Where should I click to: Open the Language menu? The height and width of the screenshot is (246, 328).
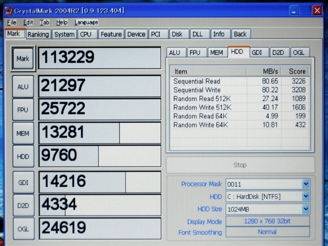pyautogui.click(x=86, y=22)
